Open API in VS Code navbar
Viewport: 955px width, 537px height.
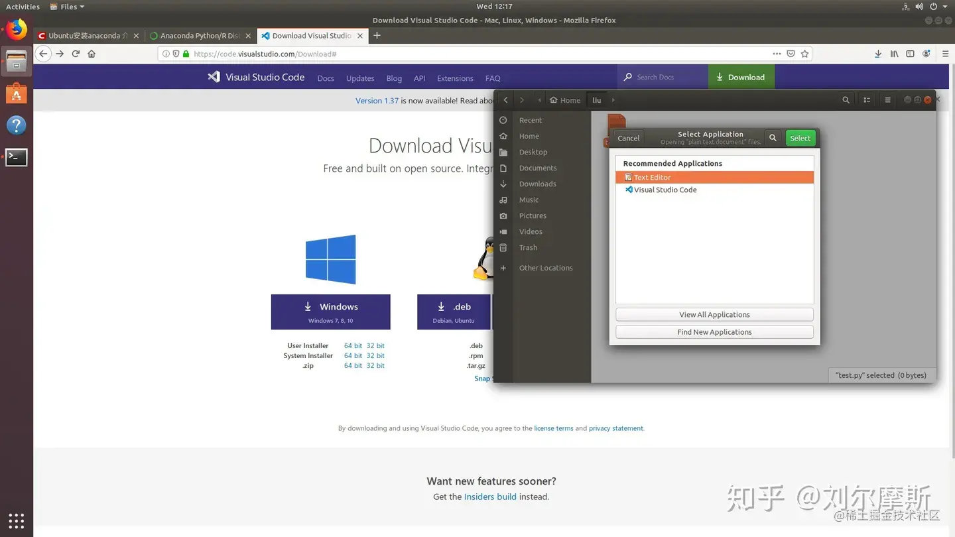(x=419, y=78)
